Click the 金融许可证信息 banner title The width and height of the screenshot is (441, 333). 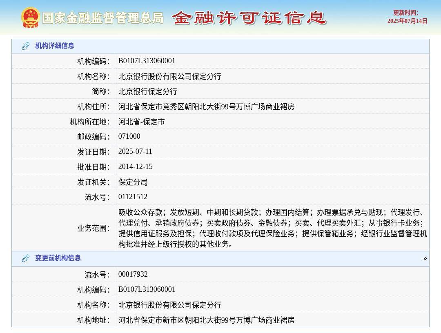point(249,18)
